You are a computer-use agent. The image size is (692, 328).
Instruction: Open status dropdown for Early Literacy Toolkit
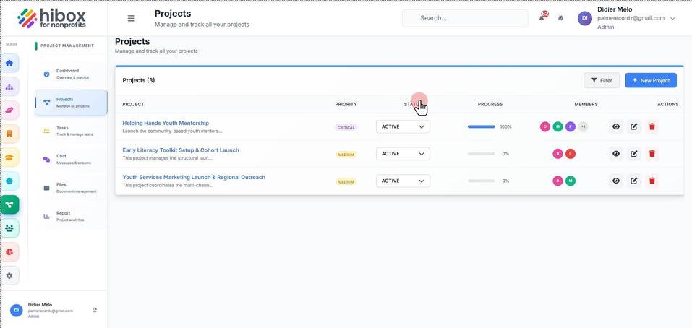pos(403,154)
